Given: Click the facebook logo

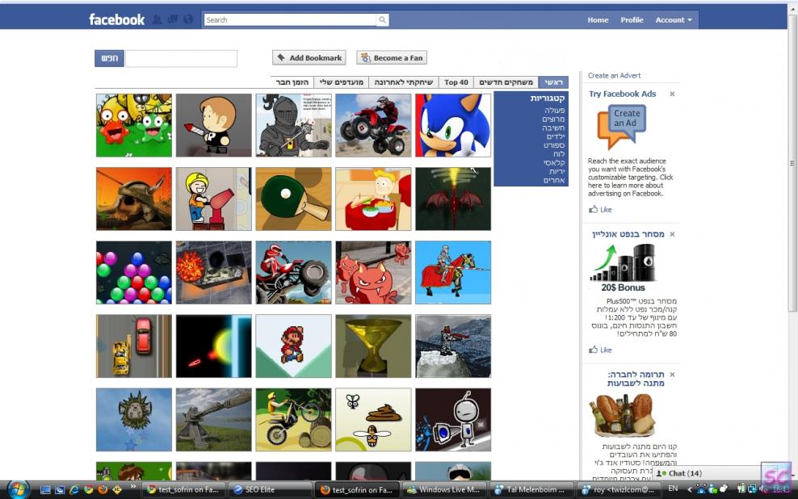Looking at the screenshot, I should (x=116, y=20).
